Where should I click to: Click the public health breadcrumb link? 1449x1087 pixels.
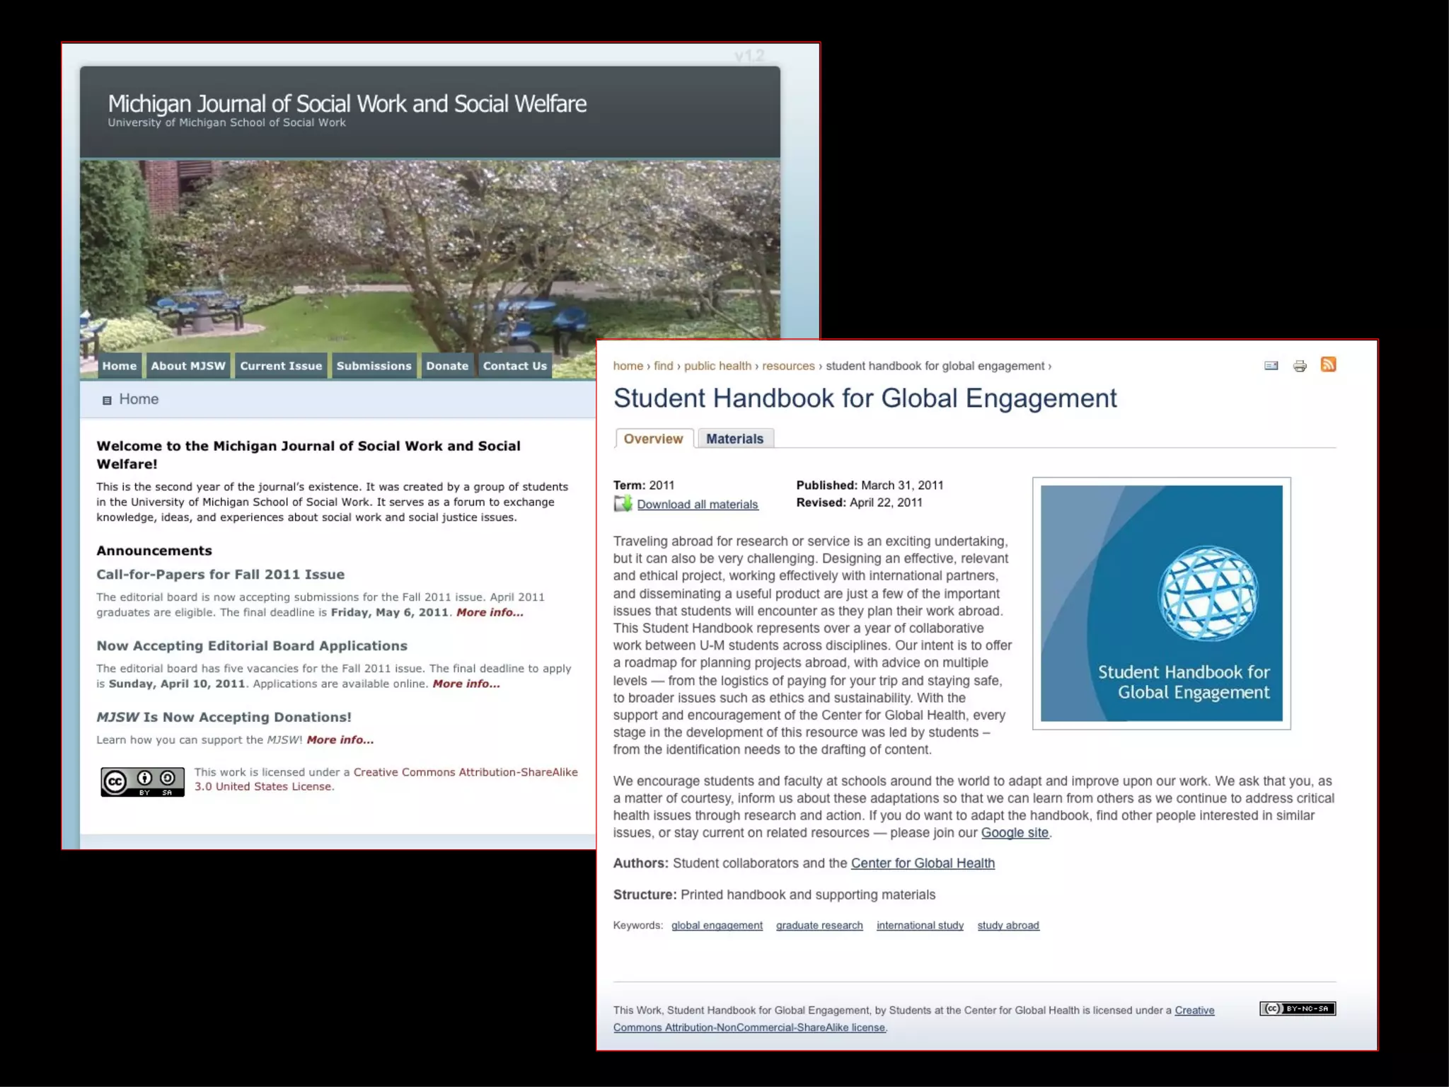pyautogui.click(x=717, y=366)
